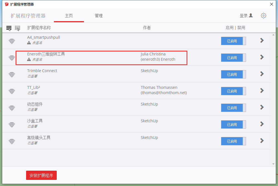Click the gem icon beside Eneroth三维旋转工具
Viewport: 278px width, 186px height.
[12, 58]
